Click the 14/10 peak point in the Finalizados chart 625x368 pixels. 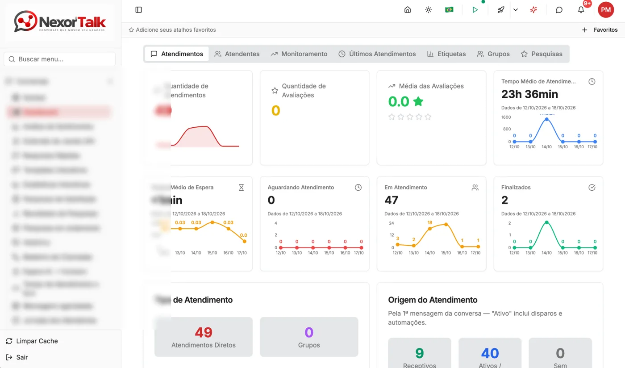[x=546, y=222]
